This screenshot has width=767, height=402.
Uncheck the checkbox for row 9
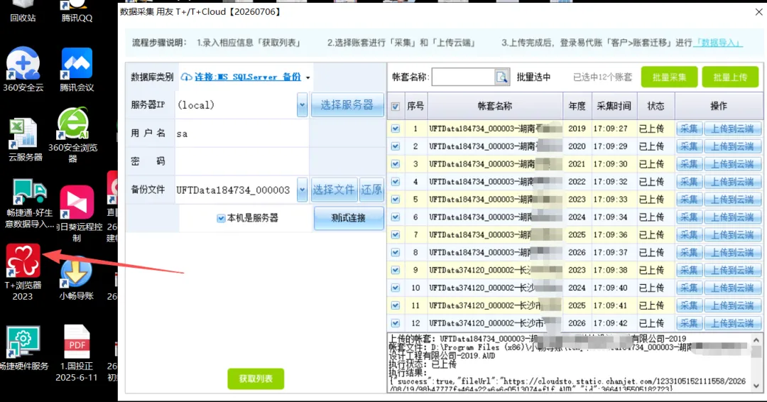click(396, 270)
